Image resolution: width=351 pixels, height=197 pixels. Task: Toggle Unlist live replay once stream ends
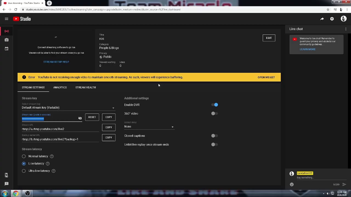click(x=215, y=144)
